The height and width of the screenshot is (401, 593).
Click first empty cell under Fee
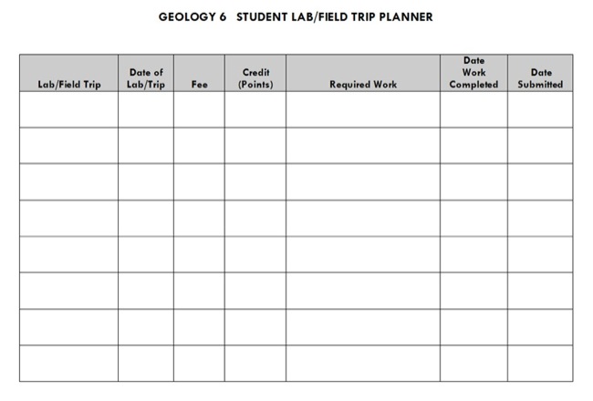(x=199, y=109)
